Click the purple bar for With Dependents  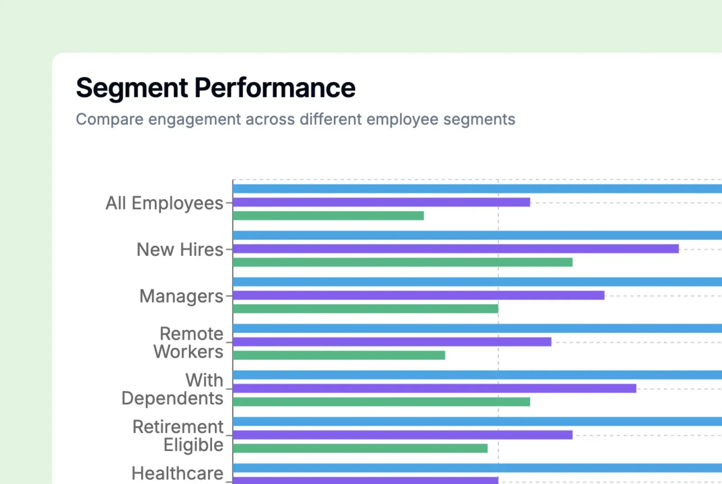coord(434,388)
